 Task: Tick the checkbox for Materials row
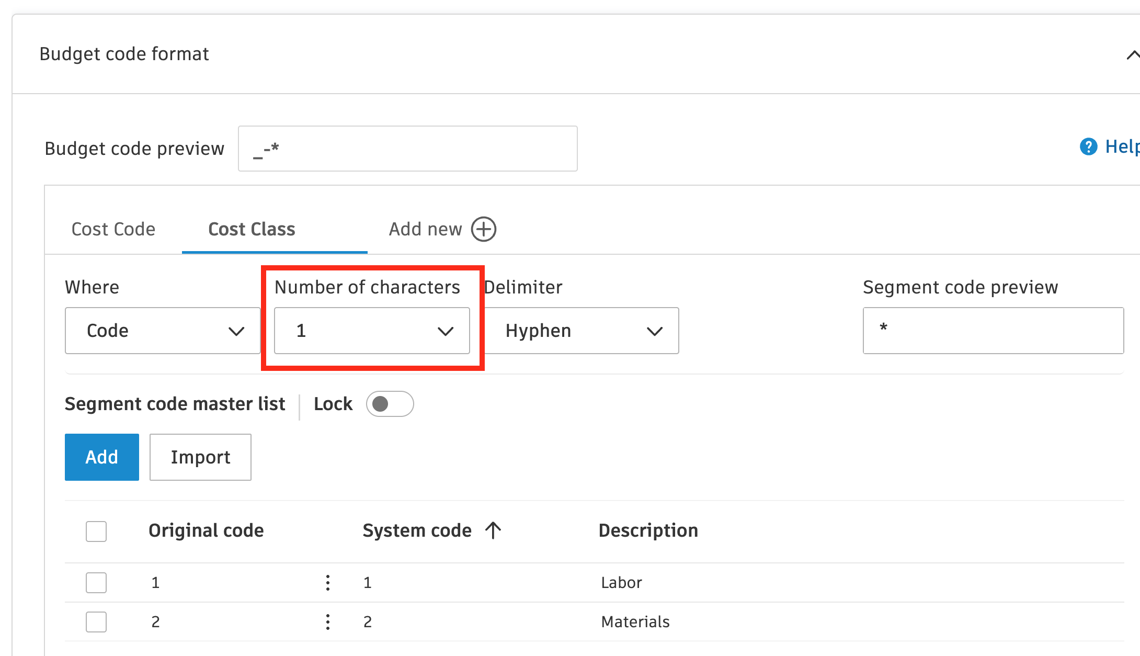pos(96,621)
